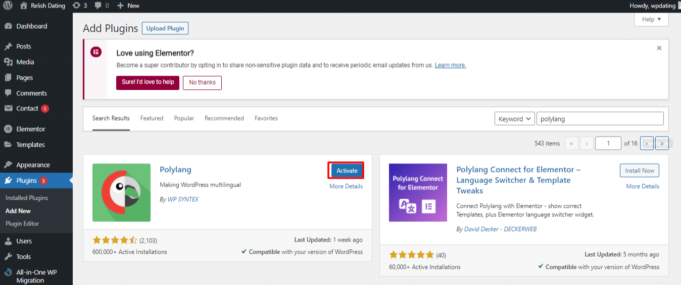Click the WordPress logo in admin bar
The width and height of the screenshot is (681, 285).
click(8, 6)
